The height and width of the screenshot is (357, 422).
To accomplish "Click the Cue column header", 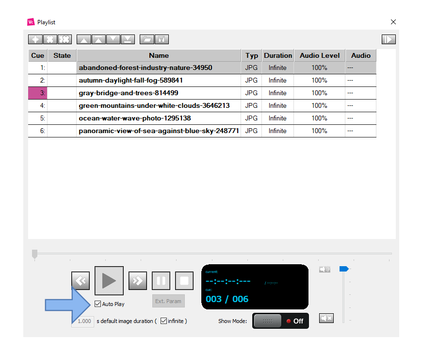I will [x=38, y=55].
